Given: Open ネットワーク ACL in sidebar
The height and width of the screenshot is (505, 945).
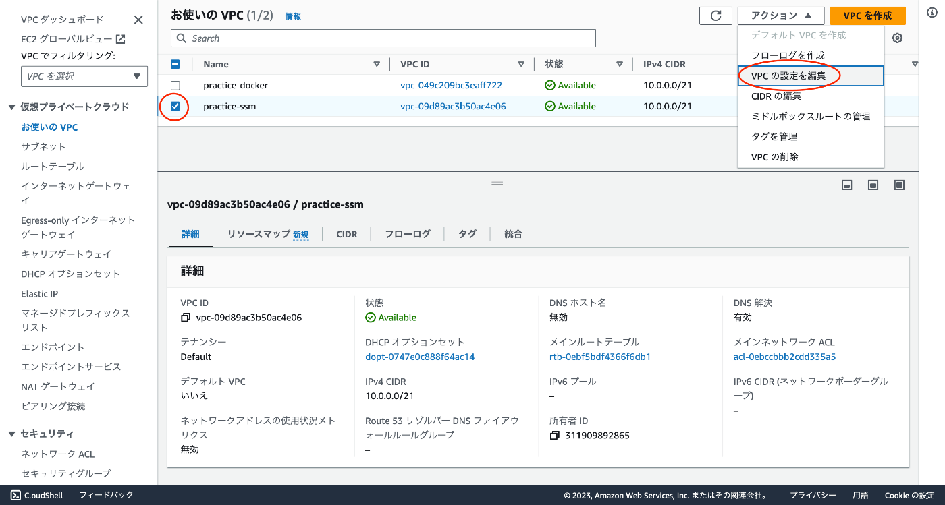Looking at the screenshot, I should 58,454.
